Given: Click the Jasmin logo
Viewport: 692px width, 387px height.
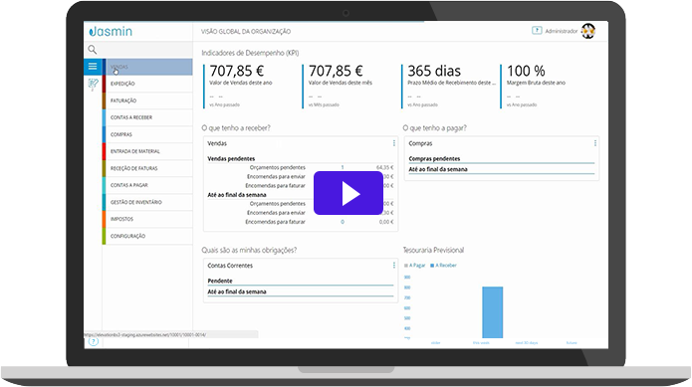Looking at the screenshot, I should coord(111,31).
